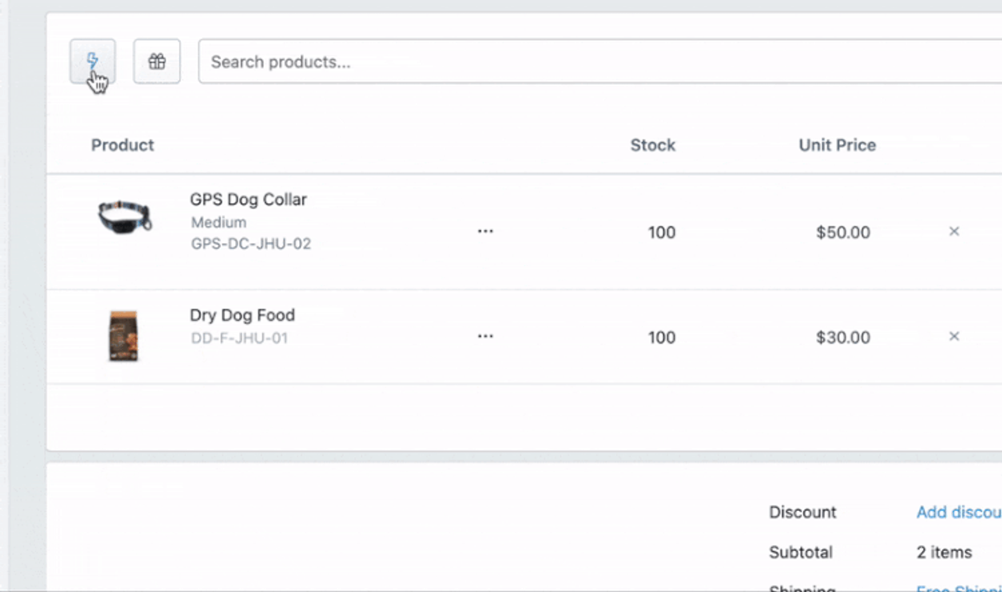The width and height of the screenshot is (1002, 592).
Task: Click the Unit Price column header
Action: (x=837, y=145)
